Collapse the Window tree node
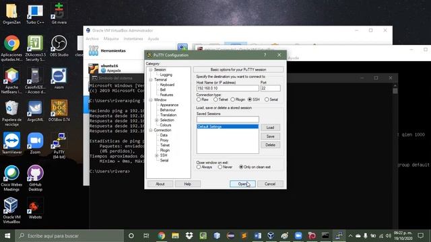The image size is (431, 242). tap(151, 100)
